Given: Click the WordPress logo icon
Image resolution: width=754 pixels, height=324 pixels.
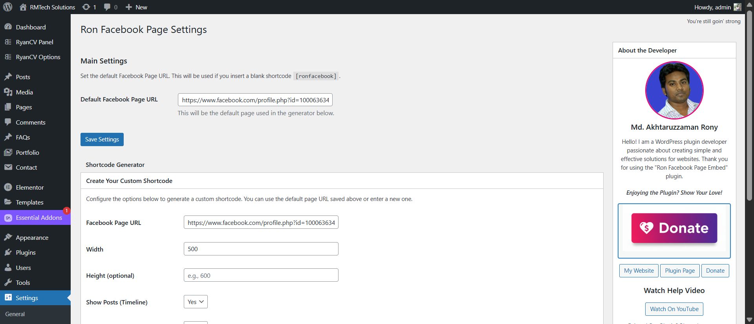Looking at the screenshot, I should pos(8,7).
